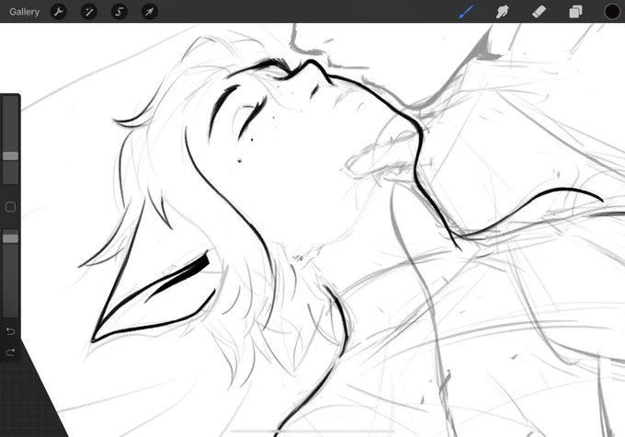Image resolution: width=625 pixels, height=437 pixels.
Task: Open the Adjustments magic wand menu
Action: click(89, 12)
